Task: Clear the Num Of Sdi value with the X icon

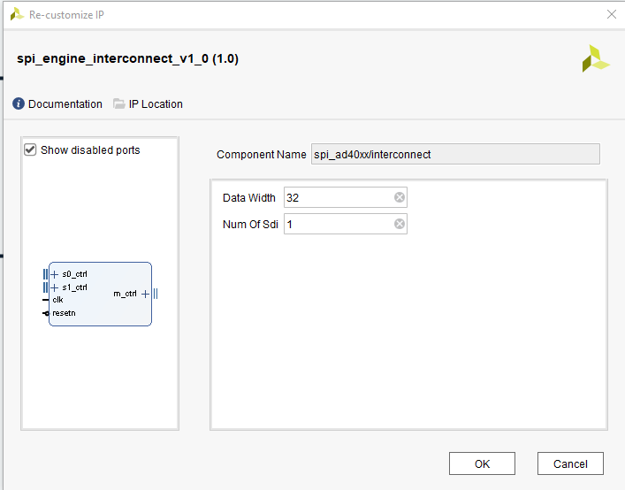Action: [400, 225]
